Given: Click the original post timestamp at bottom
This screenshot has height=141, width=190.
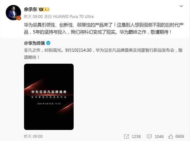Looking at the screenshot, I should point(33,136).
